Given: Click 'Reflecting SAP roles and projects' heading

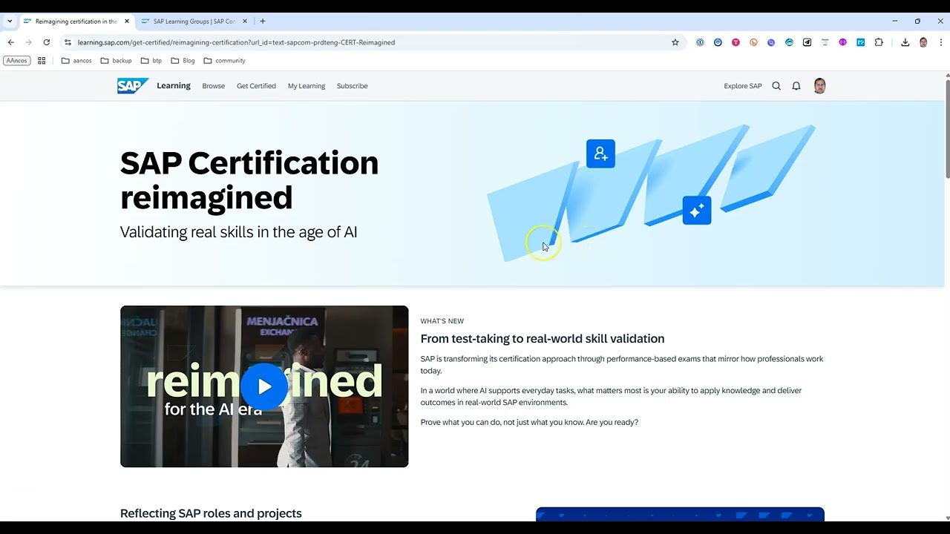Looking at the screenshot, I should click(x=211, y=513).
